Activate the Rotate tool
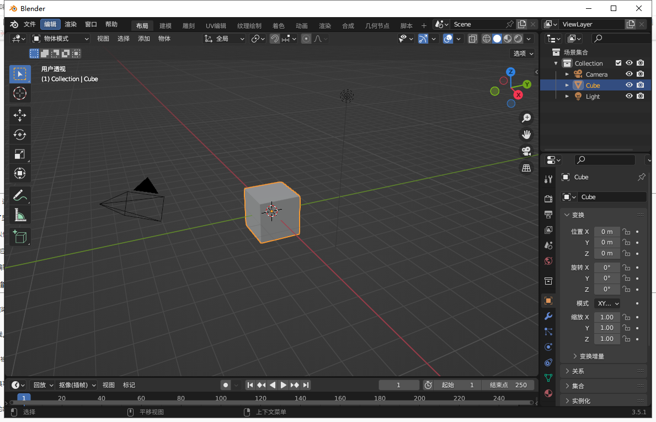656x422 pixels. (20, 135)
